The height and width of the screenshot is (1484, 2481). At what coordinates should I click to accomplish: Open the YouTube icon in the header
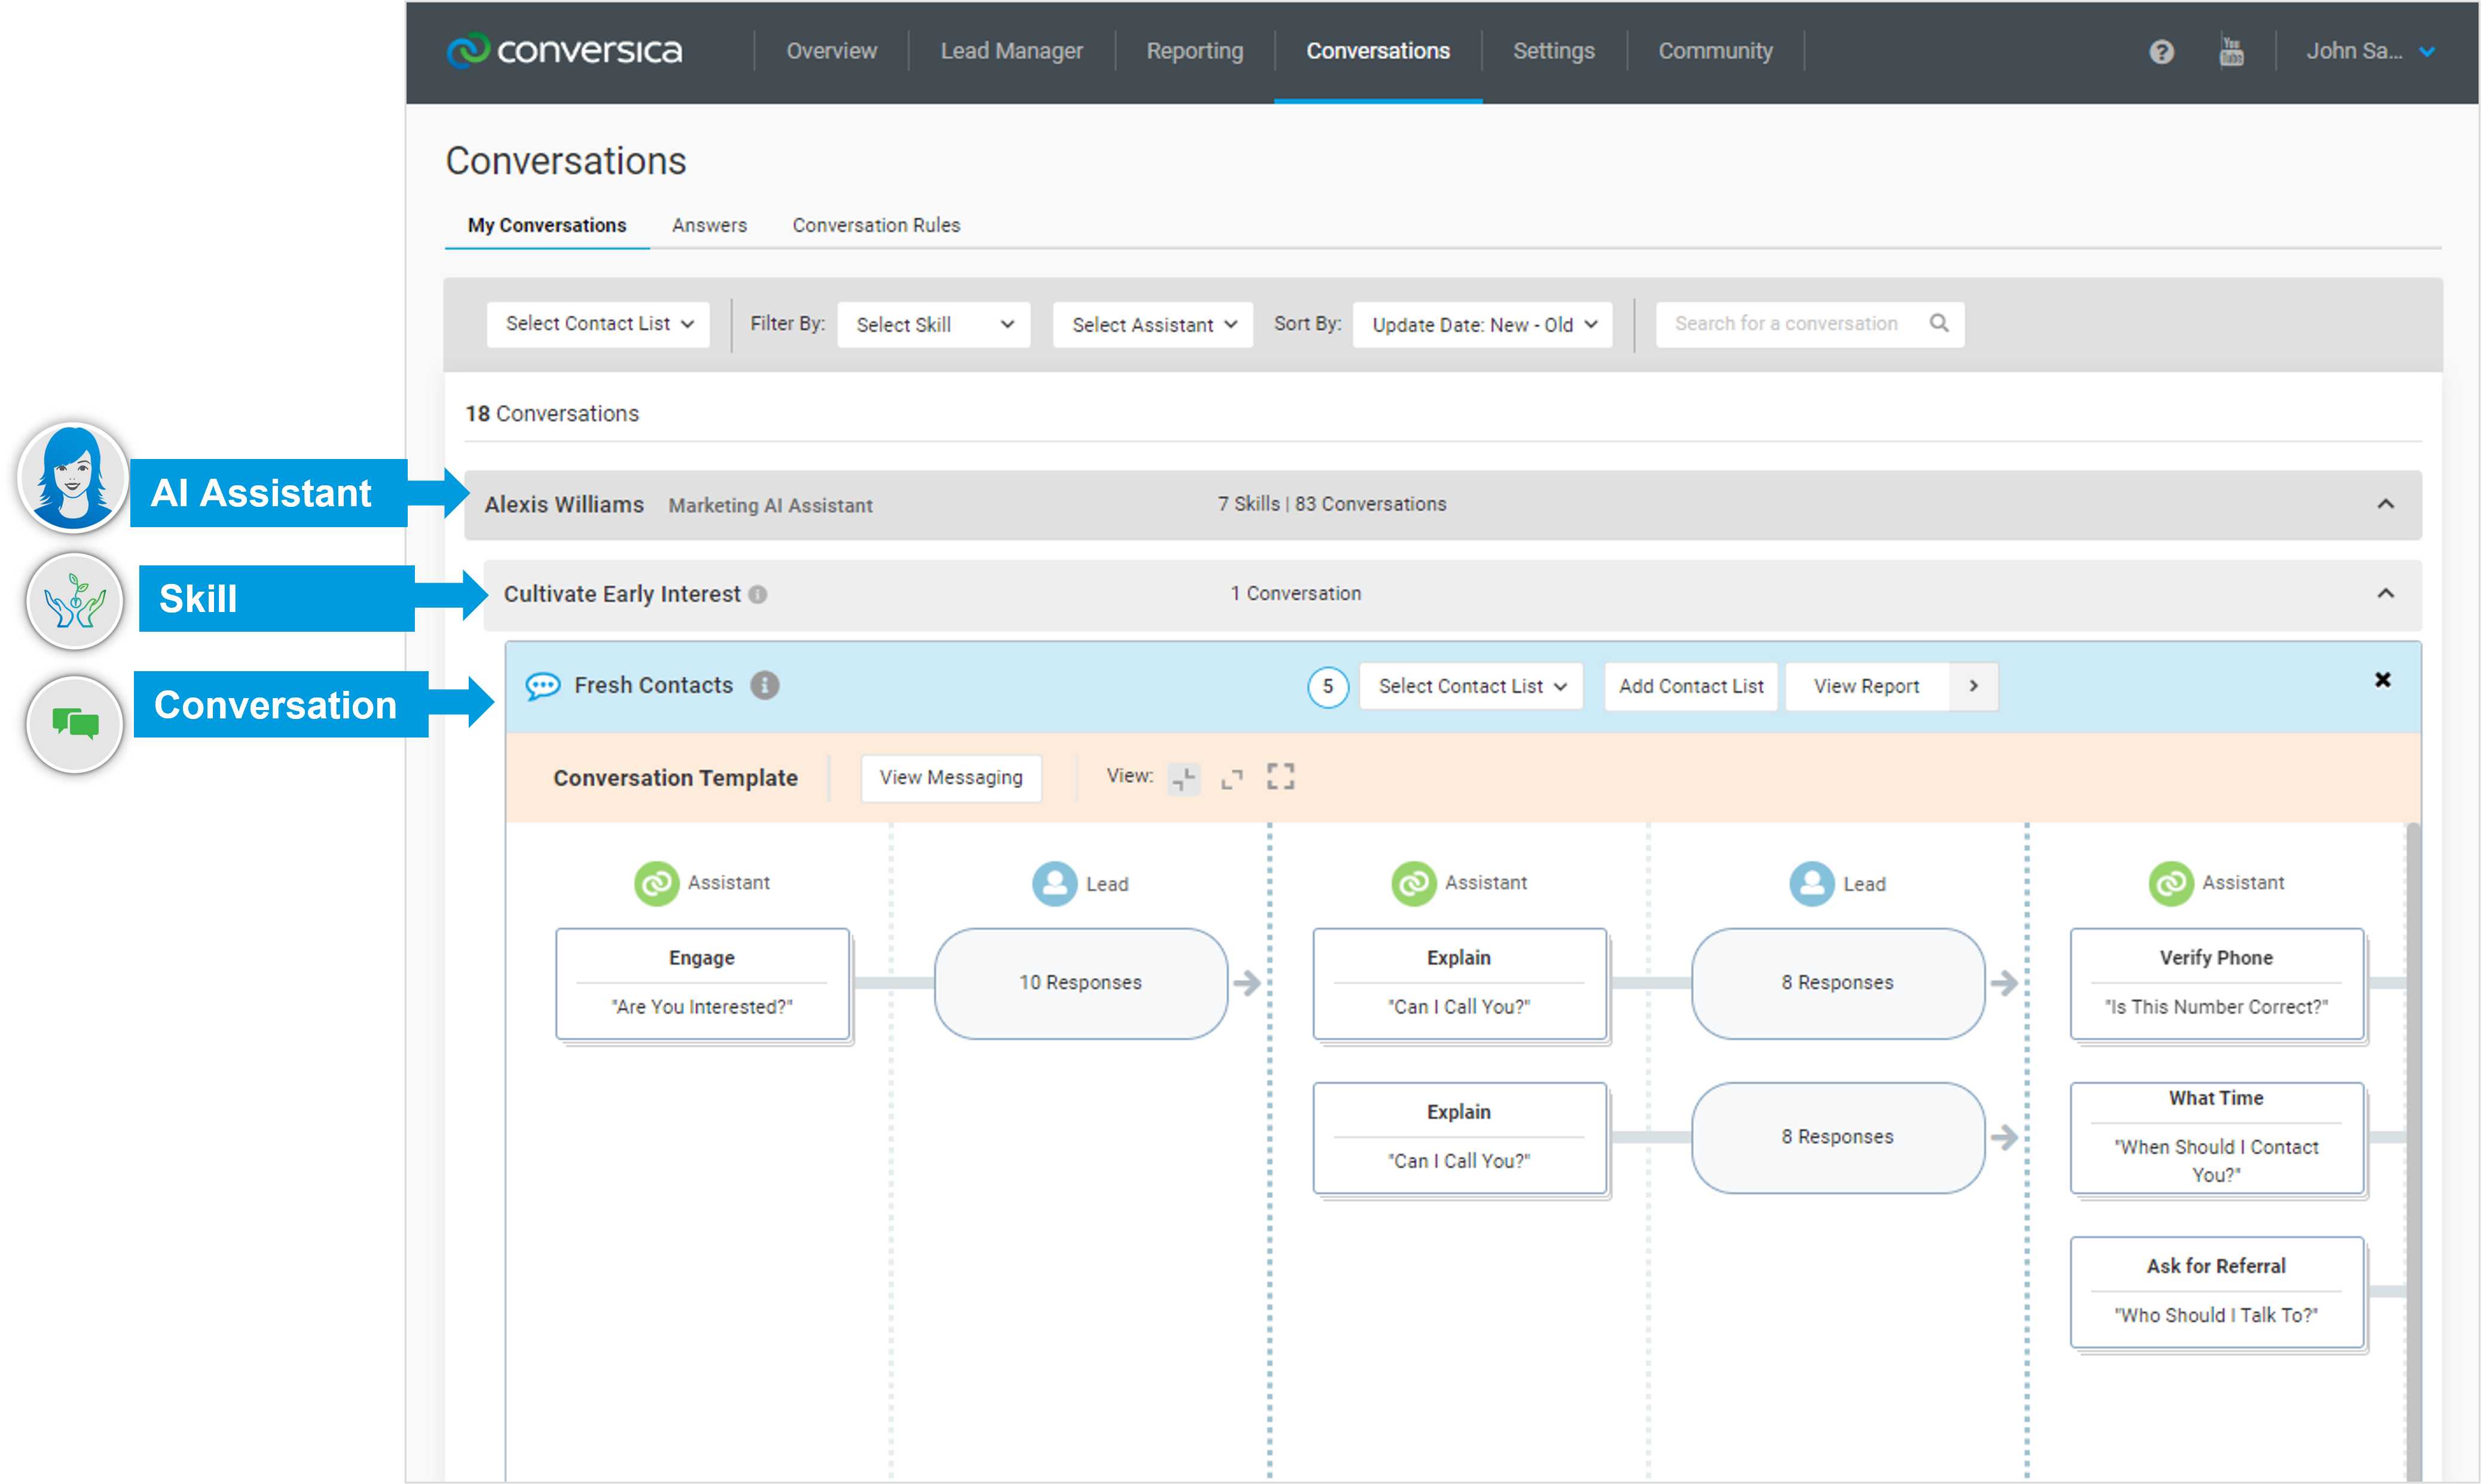pos(2232,52)
